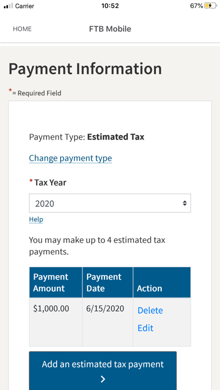
Task: Add an estimated tax payment
Action: [103, 370]
